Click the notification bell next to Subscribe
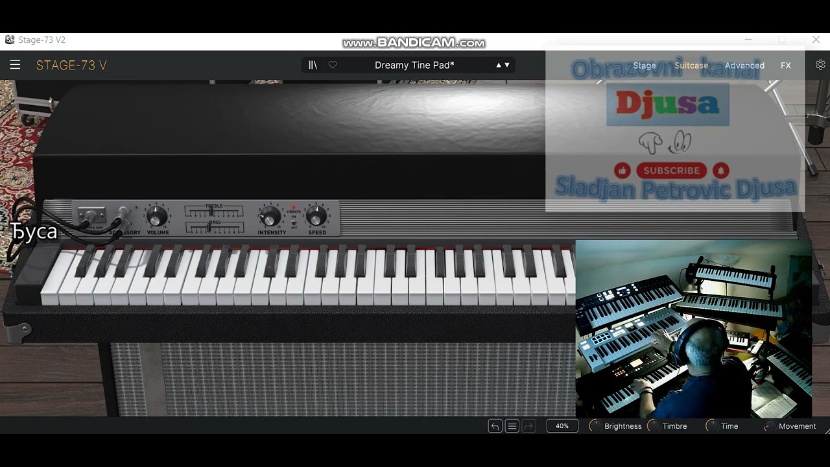 [x=720, y=171]
